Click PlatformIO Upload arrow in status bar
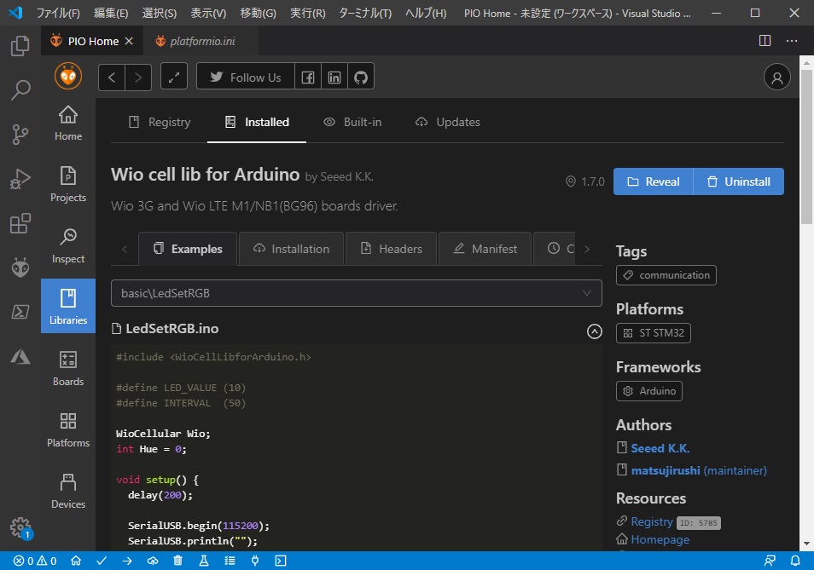The width and height of the screenshot is (814, 570). 127,561
